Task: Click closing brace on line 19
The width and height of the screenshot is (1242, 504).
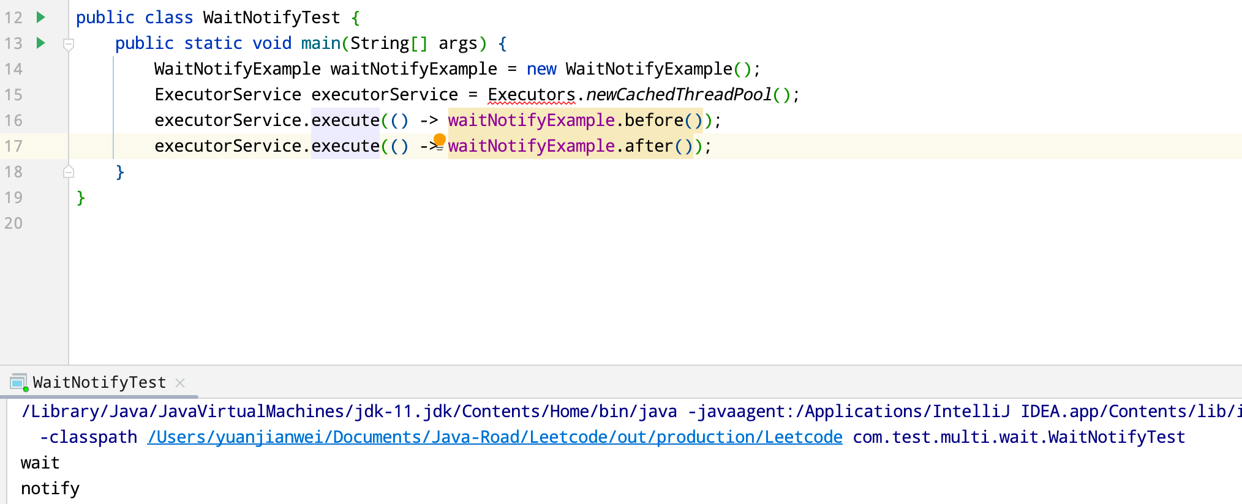Action: [x=81, y=198]
